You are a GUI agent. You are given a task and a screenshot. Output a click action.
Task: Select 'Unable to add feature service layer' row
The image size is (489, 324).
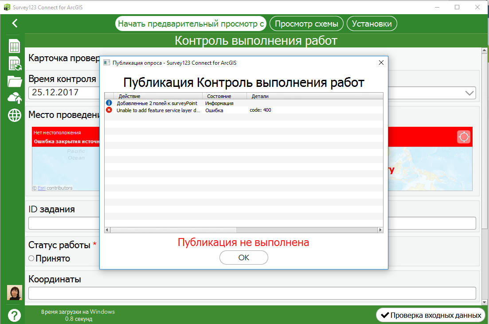[x=244, y=110]
